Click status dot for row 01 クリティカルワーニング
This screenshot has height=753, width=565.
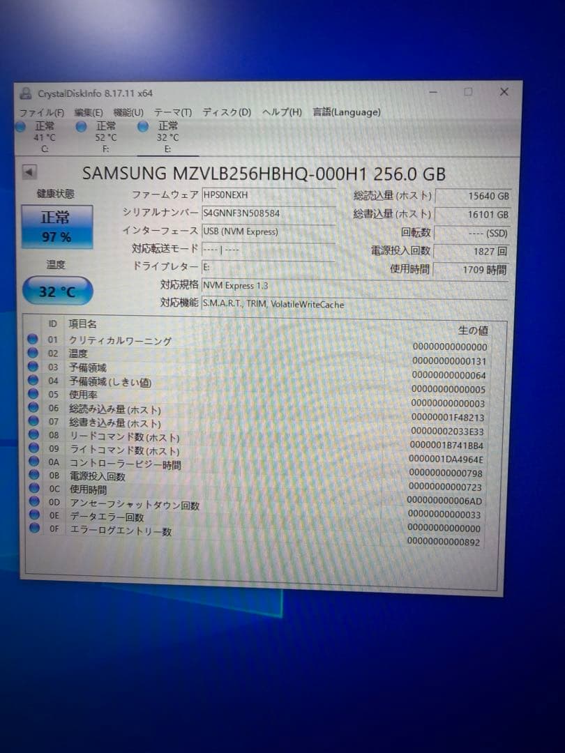point(33,339)
